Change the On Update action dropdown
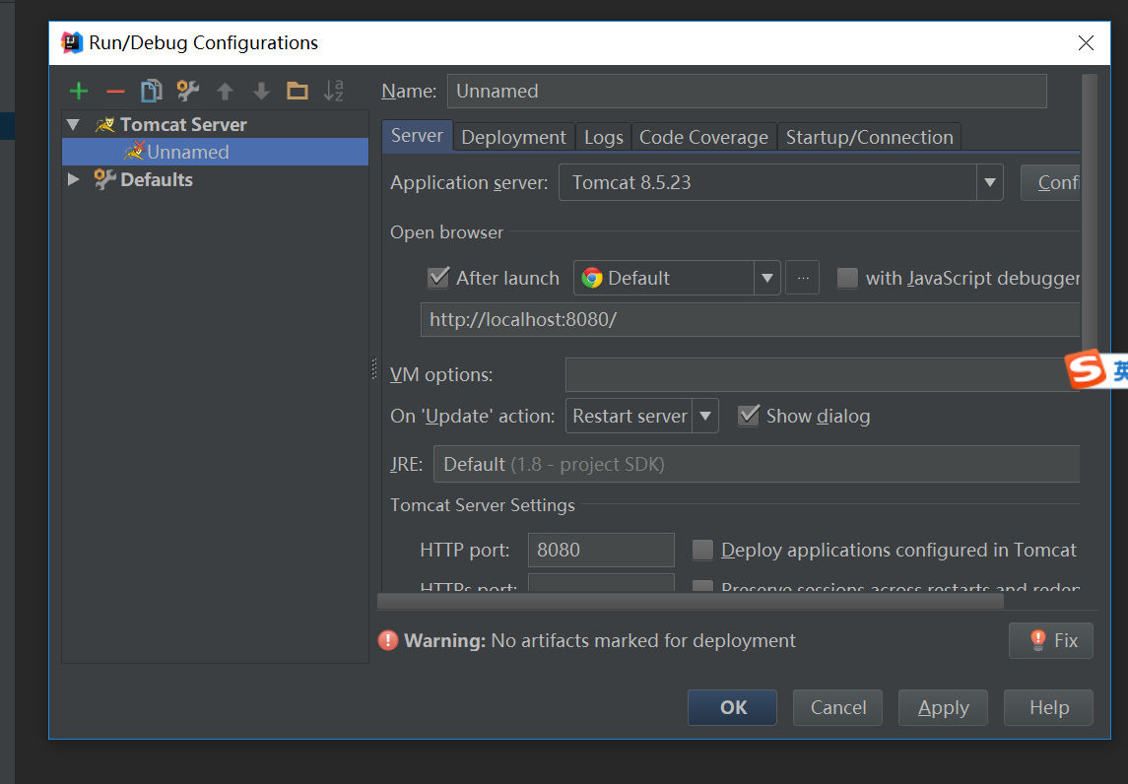The image size is (1128, 784). click(x=706, y=416)
